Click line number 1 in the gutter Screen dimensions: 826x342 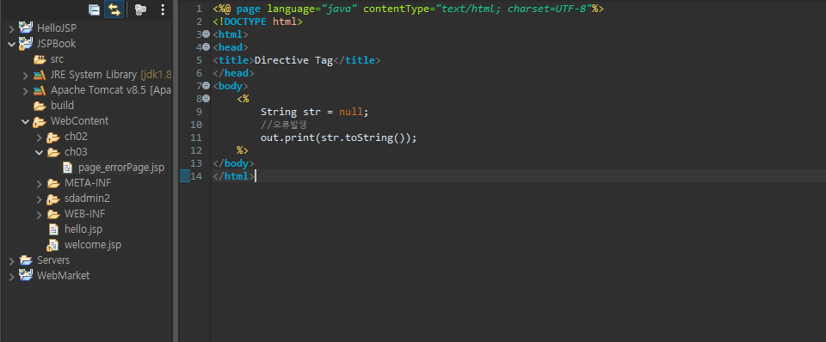(199, 9)
